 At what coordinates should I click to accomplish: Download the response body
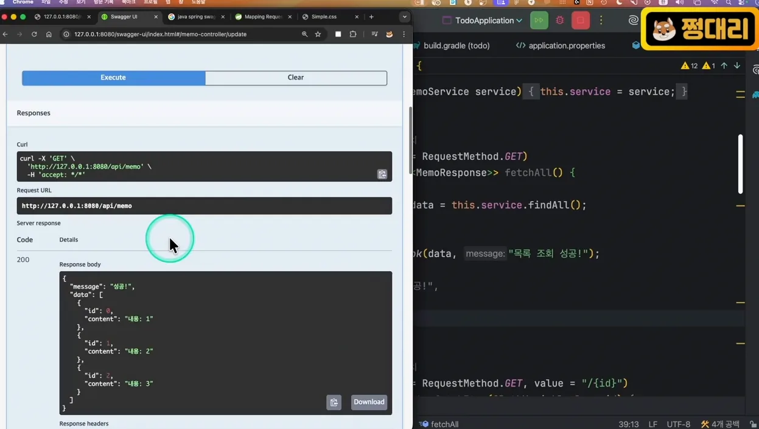point(369,402)
